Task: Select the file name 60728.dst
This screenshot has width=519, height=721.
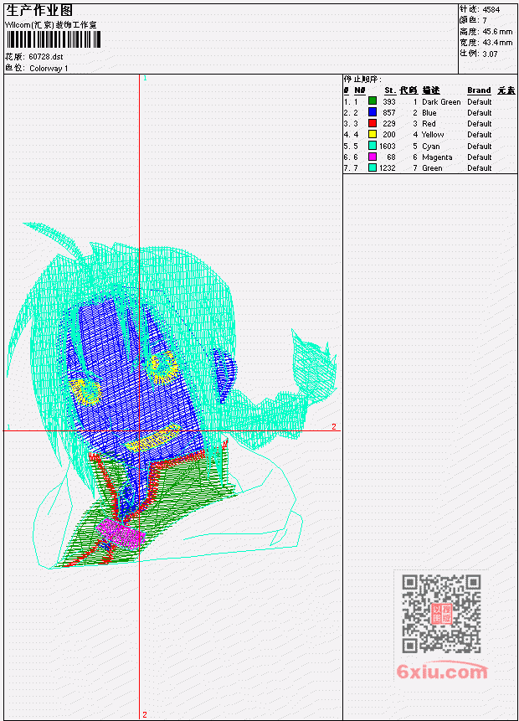Action: (45, 57)
